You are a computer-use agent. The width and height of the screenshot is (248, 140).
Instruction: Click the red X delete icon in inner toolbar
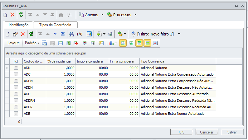[x=22, y=34]
